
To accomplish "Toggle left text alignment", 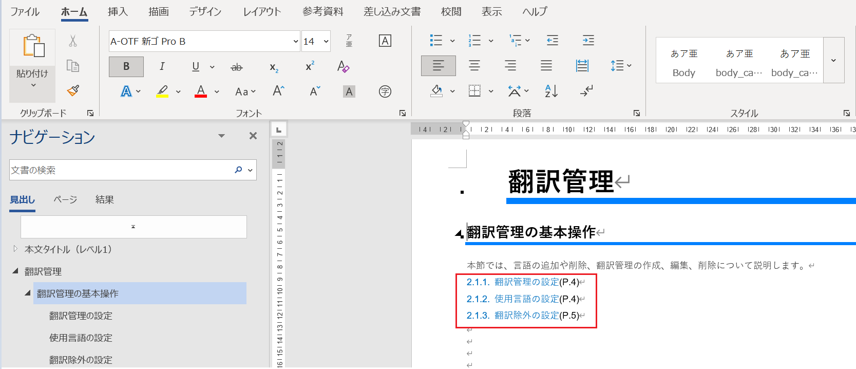I will 438,66.
